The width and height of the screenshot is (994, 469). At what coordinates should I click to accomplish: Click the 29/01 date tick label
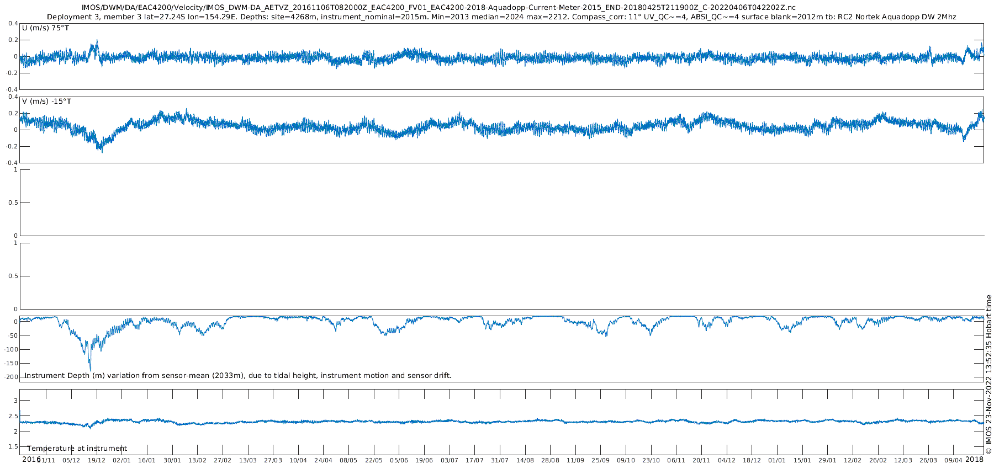(828, 460)
